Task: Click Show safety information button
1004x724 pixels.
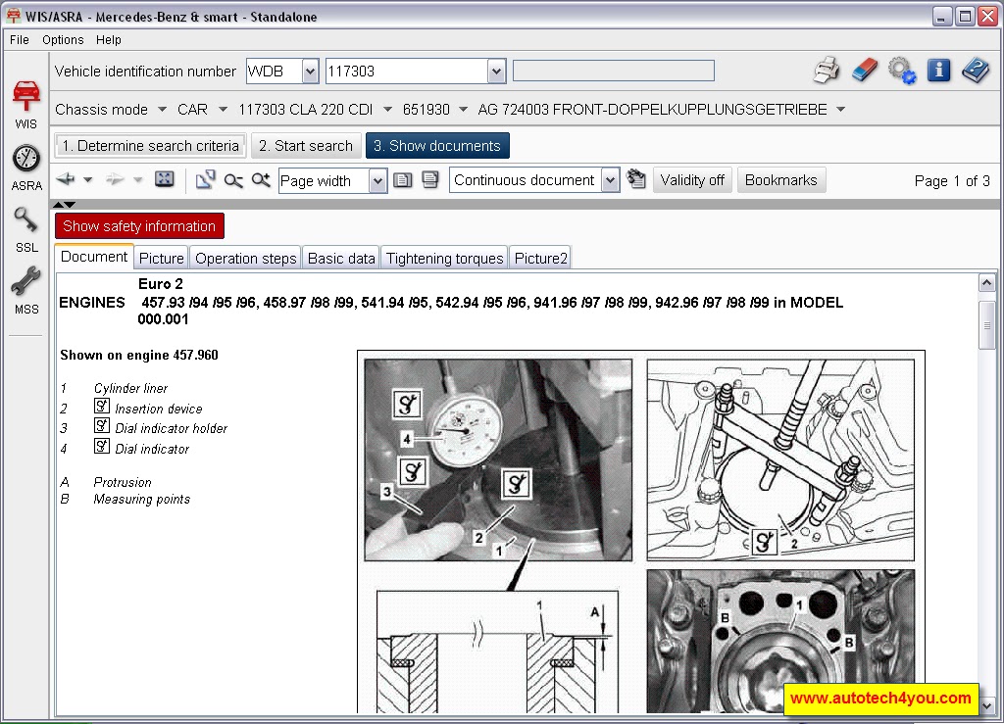Action: pos(139,225)
